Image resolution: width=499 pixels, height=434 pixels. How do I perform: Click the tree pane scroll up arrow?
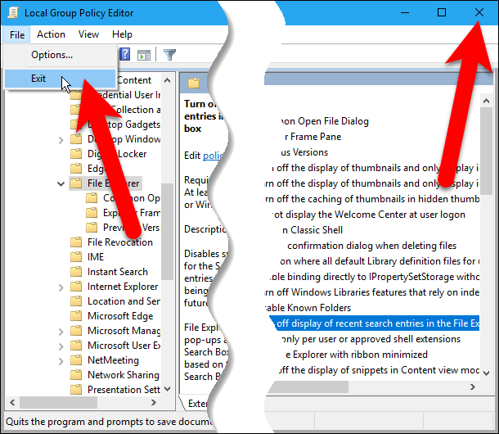click(x=167, y=80)
